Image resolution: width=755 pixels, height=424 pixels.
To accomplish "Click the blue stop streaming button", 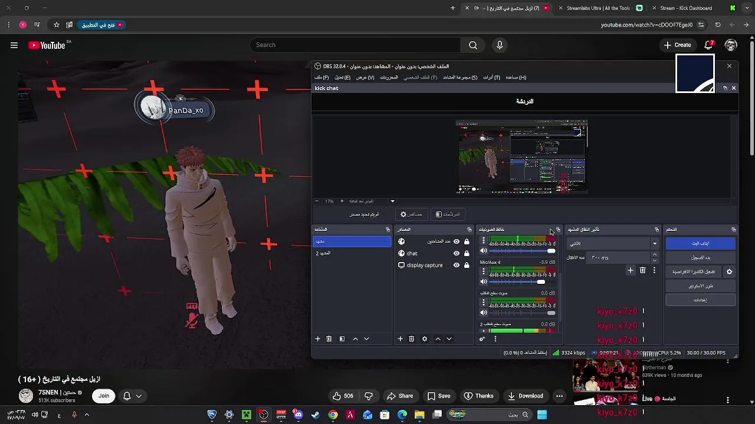I will pos(701,243).
